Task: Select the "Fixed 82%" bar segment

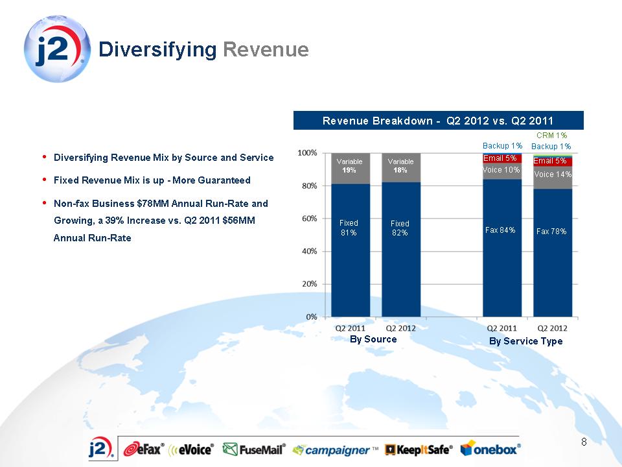Action: [401, 249]
